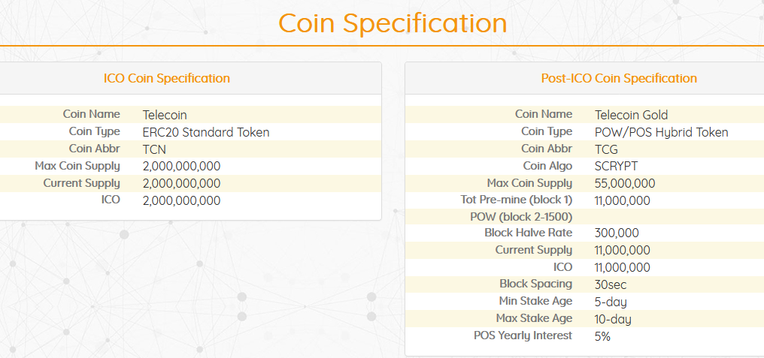Select the POW/POS Hybrid Token text

(661, 132)
